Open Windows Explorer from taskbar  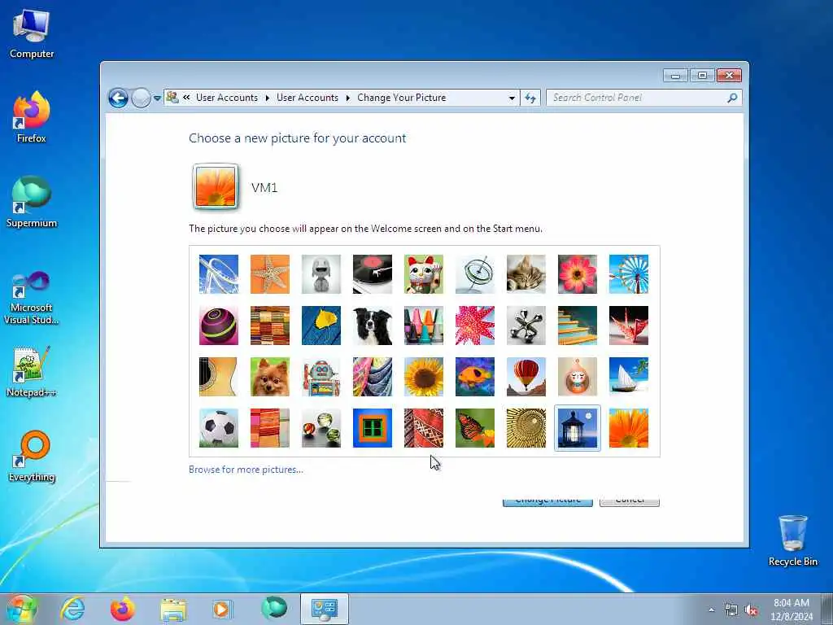173,609
